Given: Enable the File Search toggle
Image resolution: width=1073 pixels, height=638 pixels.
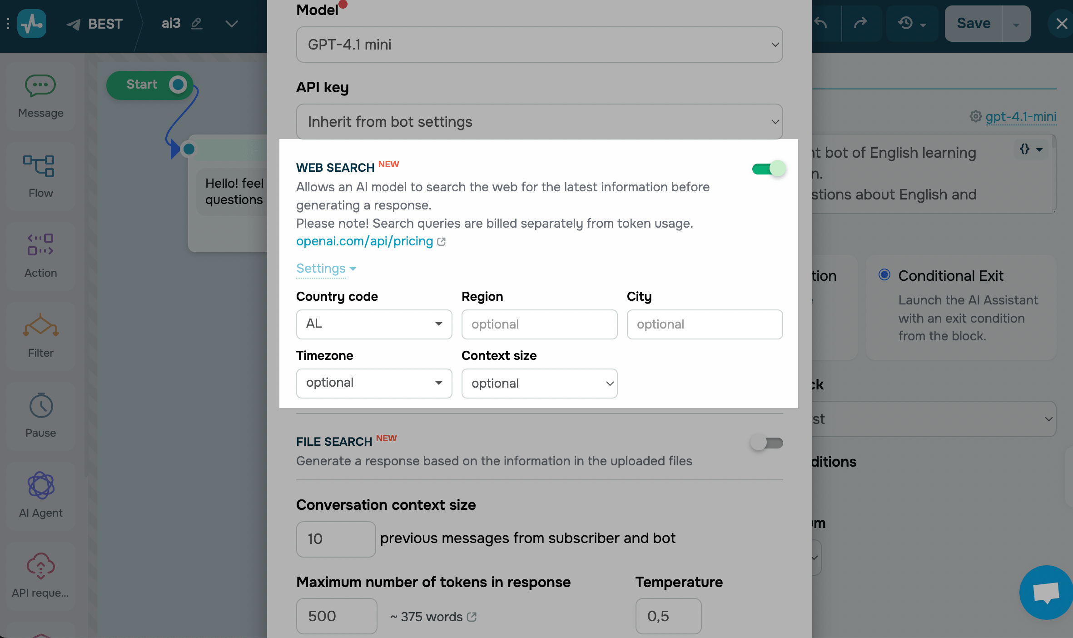Looking at the screenshot, I should point(767,443).
